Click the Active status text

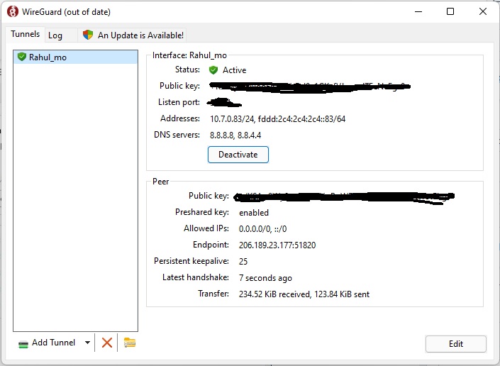[x=234, y=70]
